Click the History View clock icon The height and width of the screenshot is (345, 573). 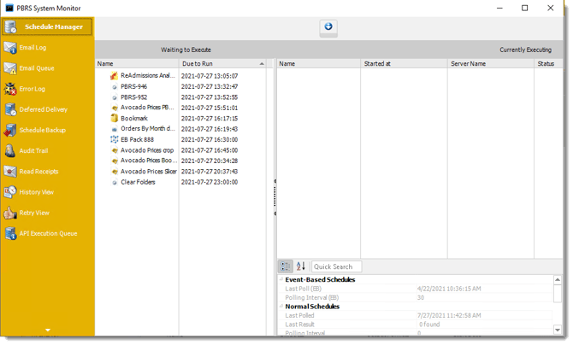point(10,192)
